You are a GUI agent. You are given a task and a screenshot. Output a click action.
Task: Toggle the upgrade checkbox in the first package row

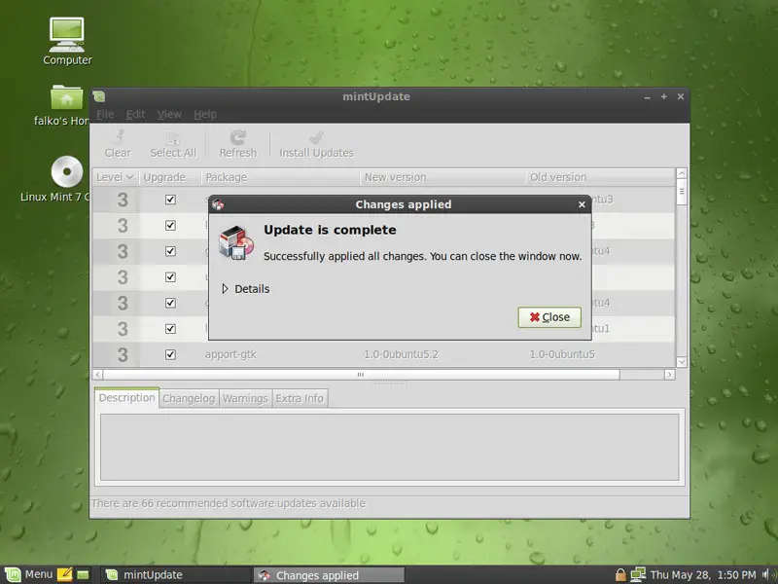pyautogui.click(x=170, y=200)
